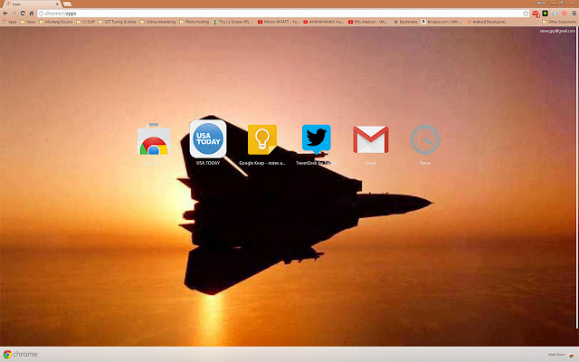
Task: Expand the Other bookmarks folder
Action: pos(559,22)
